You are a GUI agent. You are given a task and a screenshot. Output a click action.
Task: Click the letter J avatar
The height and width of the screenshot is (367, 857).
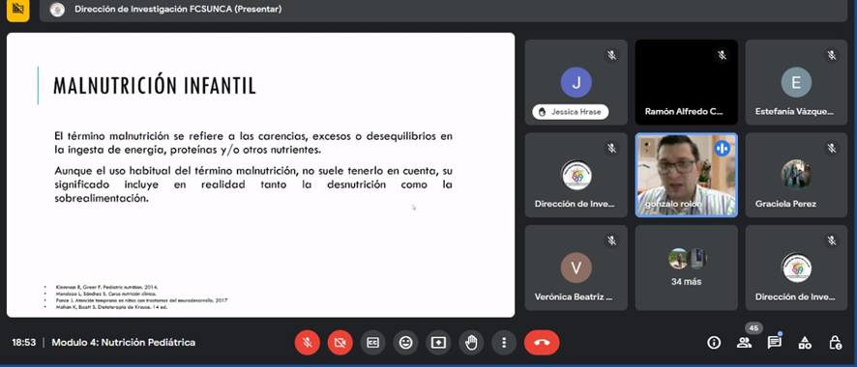[x=576, y=82]
